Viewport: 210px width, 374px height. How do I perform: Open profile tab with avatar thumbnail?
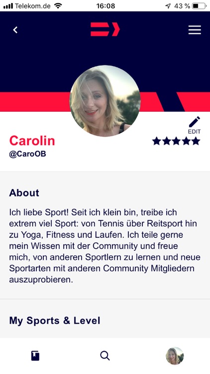click(175, 356)
